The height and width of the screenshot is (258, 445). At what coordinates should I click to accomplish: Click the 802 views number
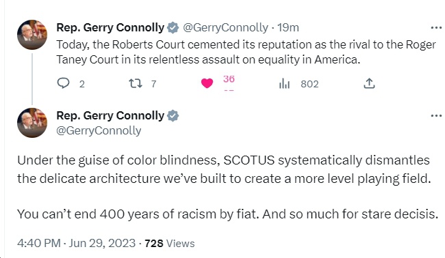click(x=309, y=84)
